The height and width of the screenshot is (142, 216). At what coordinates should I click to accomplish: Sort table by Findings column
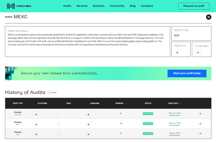[121, 103]
